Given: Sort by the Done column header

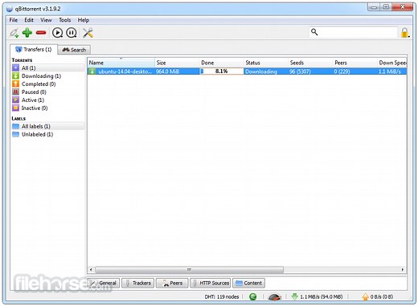Looking at the screenshot, I should [222, 63].
